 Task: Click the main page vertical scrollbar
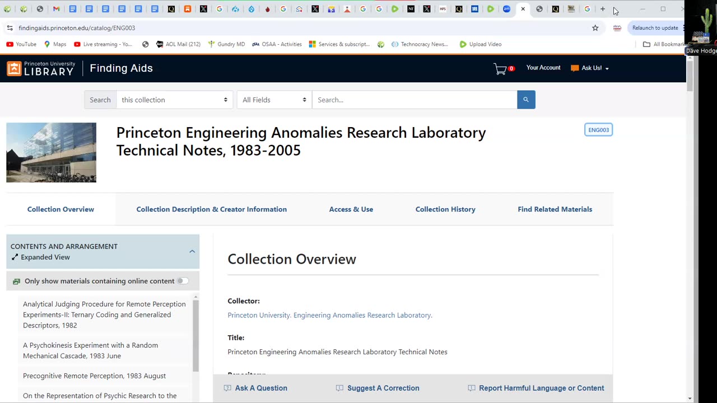pyautogui.click(x=690, y=75)
